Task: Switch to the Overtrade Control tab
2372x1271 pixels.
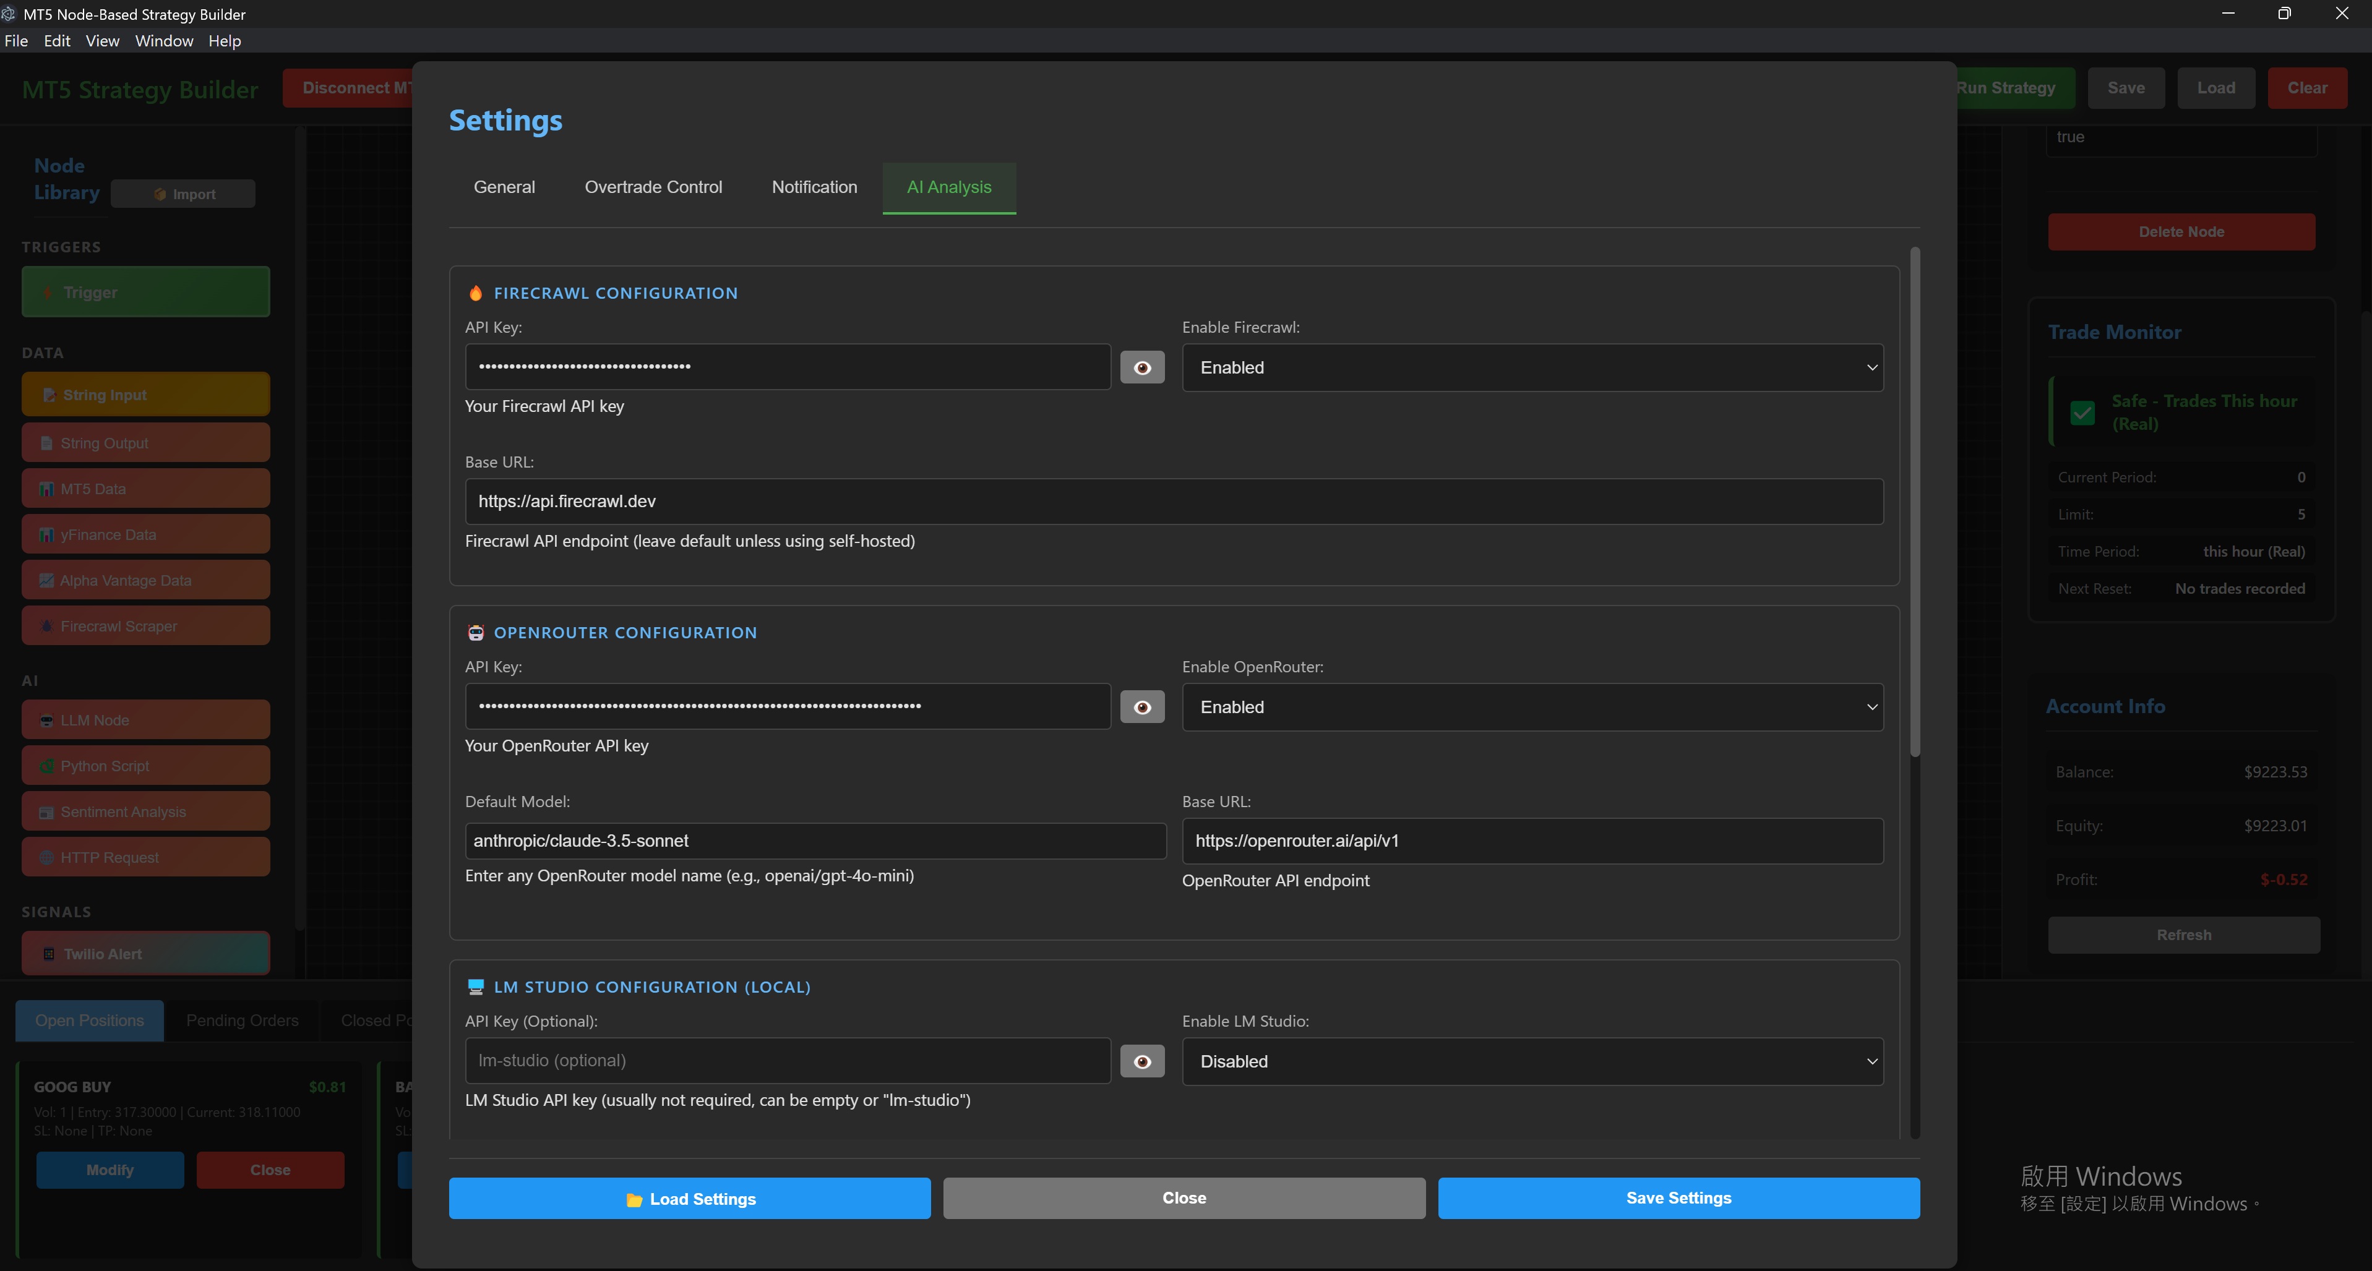Action: pos(653,187)
